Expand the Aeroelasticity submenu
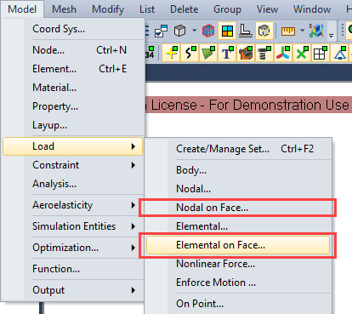Screen dimensions: 352x314 point(73,205)
